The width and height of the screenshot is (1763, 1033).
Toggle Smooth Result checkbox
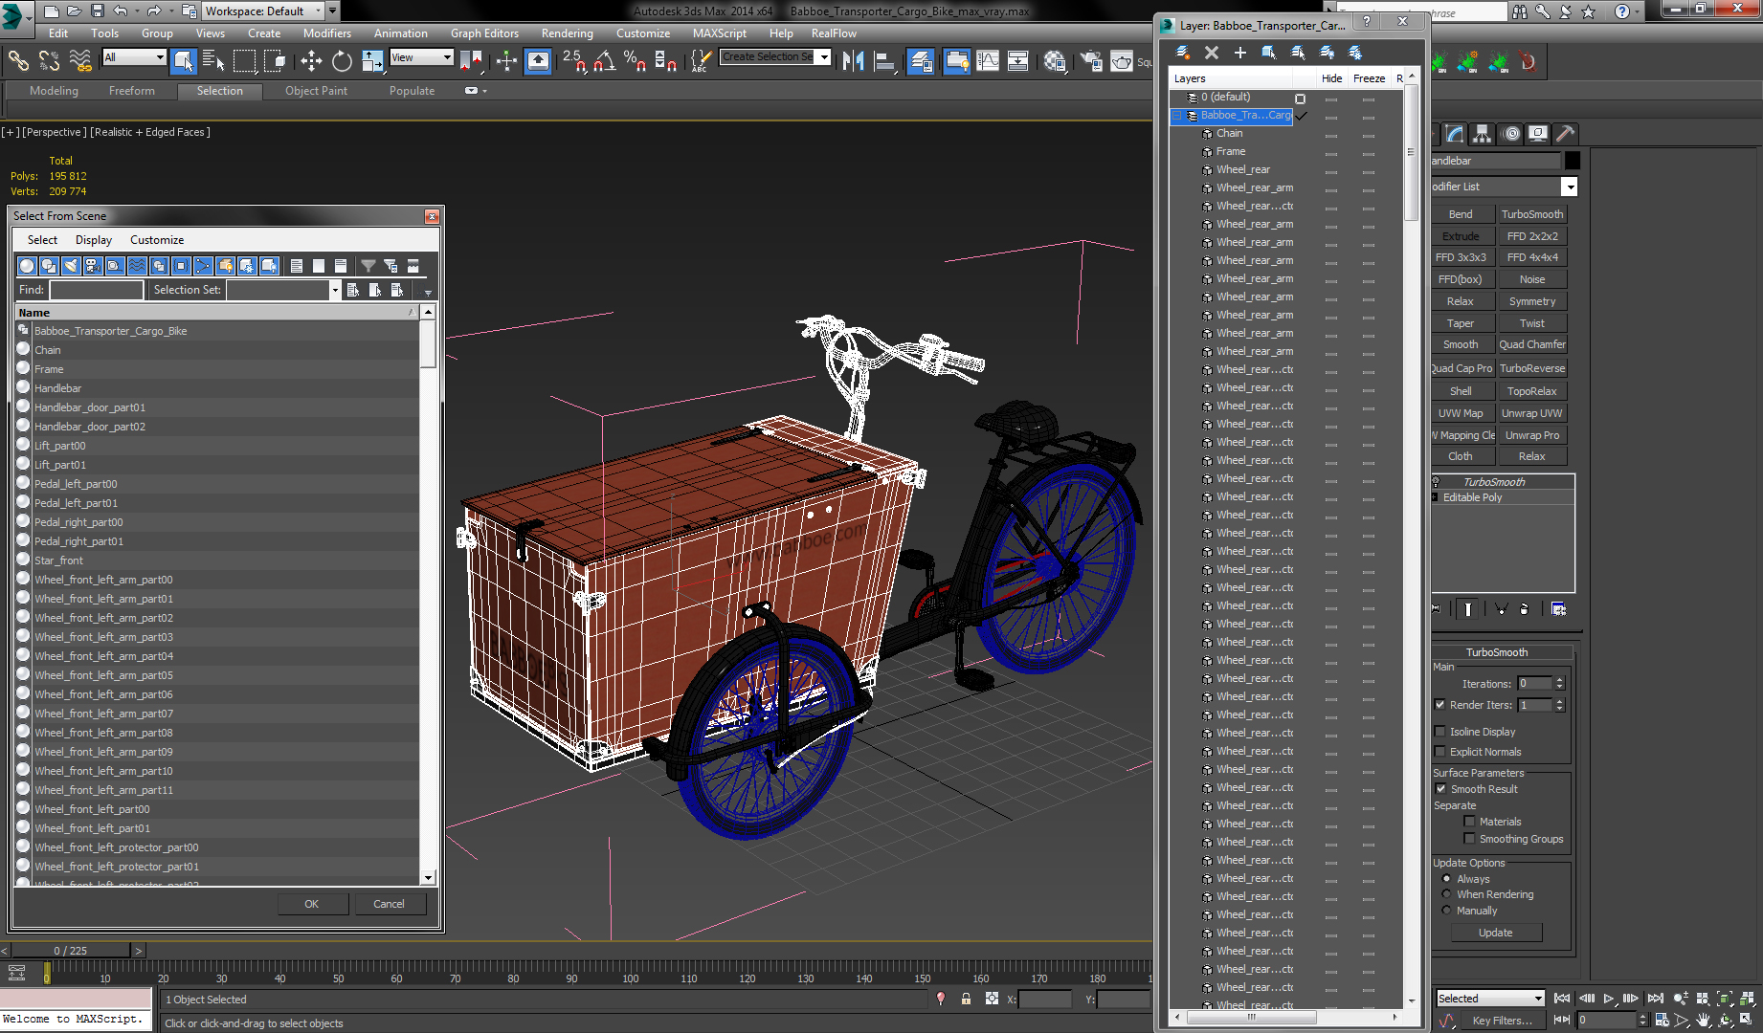click(x=1440, y=789)
